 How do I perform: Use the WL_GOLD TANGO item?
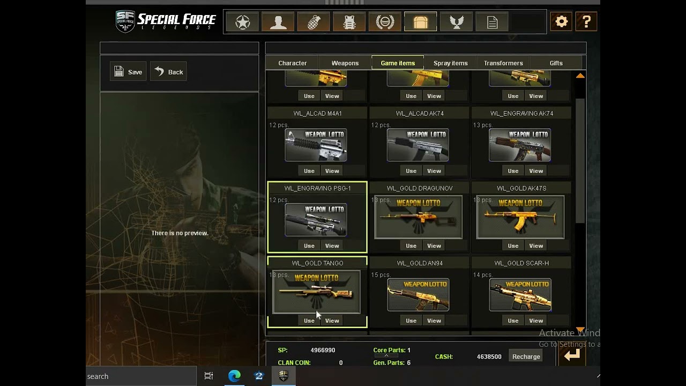click(309, 321)
